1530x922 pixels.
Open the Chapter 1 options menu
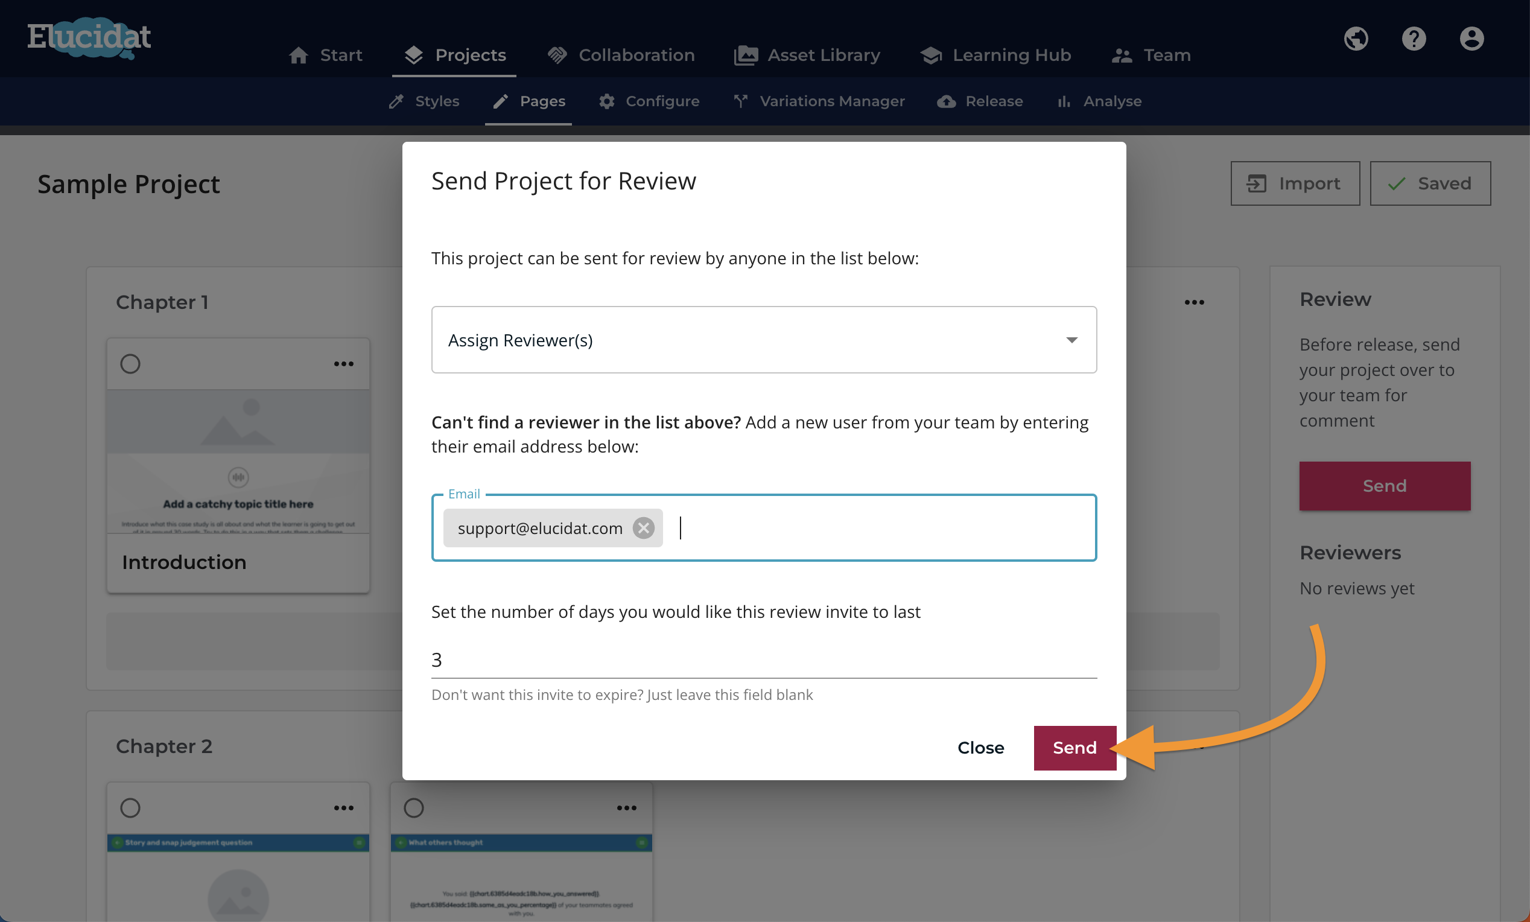coord(1193,302)
